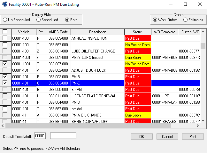Choose the Both display option
The image size is (207, 153).
(x=67, y=20)
